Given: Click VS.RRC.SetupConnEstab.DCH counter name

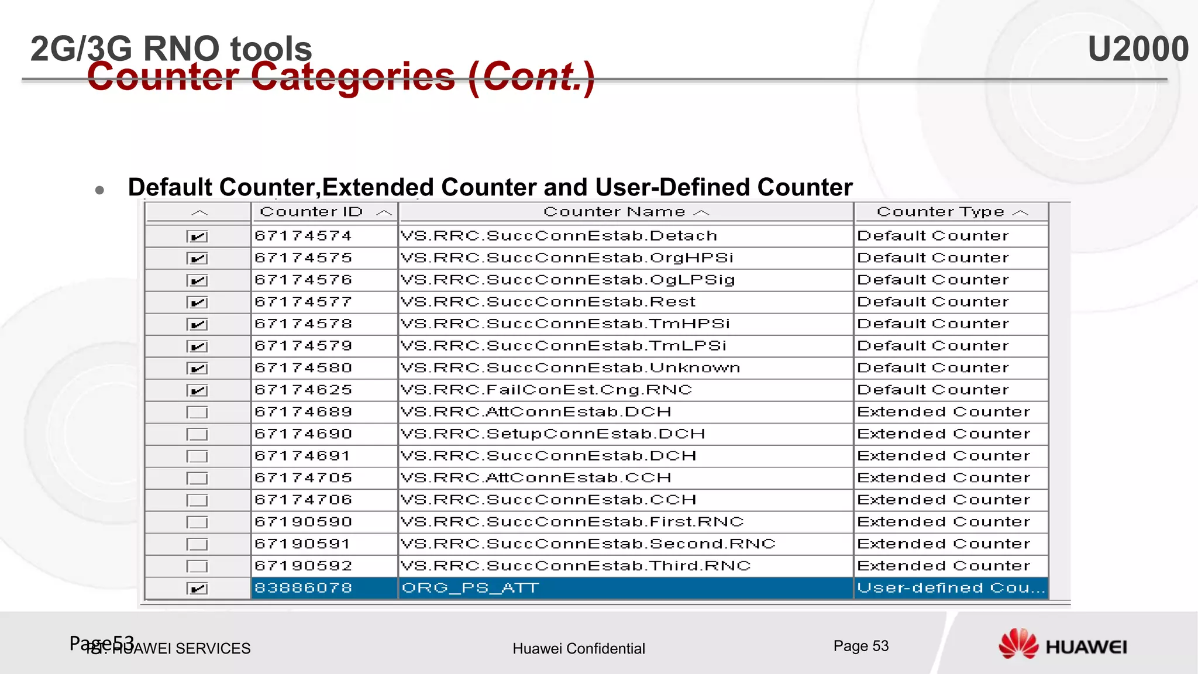Looking at the screenshot, I should coord(626,434).
